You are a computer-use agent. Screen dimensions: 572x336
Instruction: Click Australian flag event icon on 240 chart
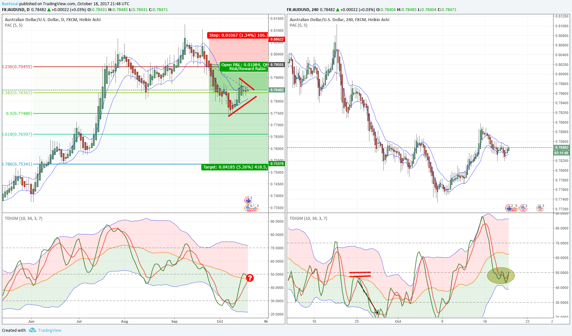pos(509,208)
